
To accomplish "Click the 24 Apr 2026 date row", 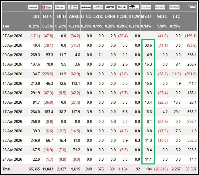I will (x=99, y=160).
